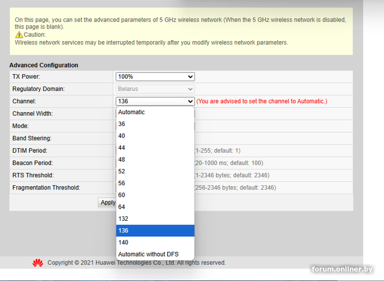Click the highlighted 136 channel option

155,230
